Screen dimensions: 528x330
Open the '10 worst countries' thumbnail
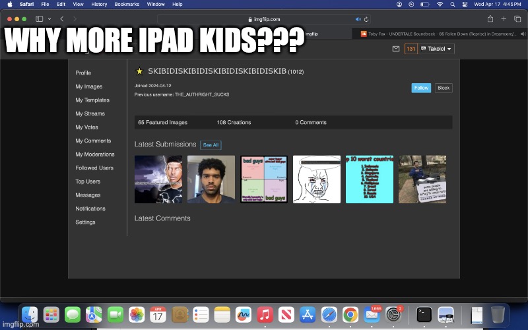370,179
